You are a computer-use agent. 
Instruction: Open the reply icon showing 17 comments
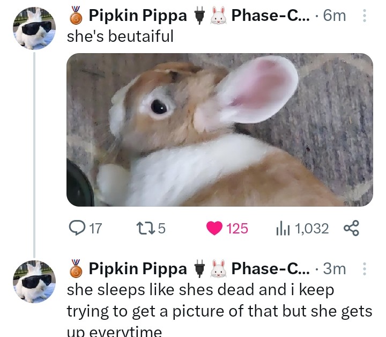coord(77,228)
